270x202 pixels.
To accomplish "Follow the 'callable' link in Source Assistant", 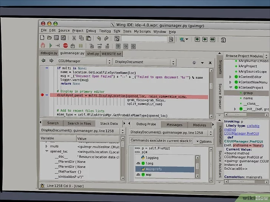I will (x=253, y=126).
